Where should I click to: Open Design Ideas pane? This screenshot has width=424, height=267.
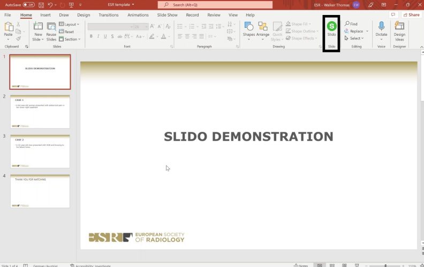399,31
